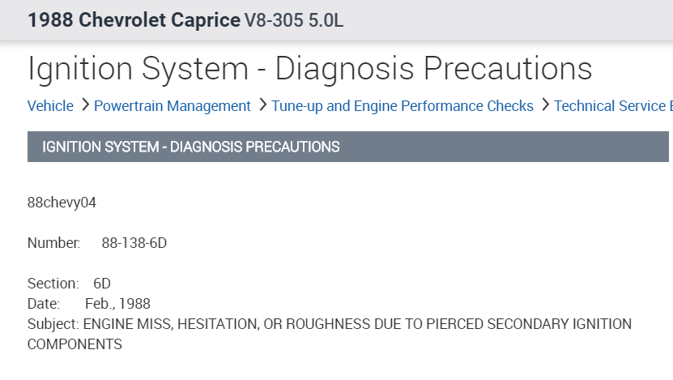This screenshot has height=380, width=673.
Task: Click the 1988 Chevrolet Caprice vehicle title
Action: pos(134,20)
